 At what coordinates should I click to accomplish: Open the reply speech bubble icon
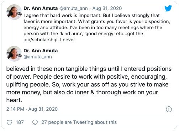pos(35,122)
